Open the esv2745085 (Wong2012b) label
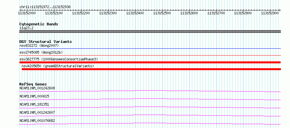 pos(40,52)
